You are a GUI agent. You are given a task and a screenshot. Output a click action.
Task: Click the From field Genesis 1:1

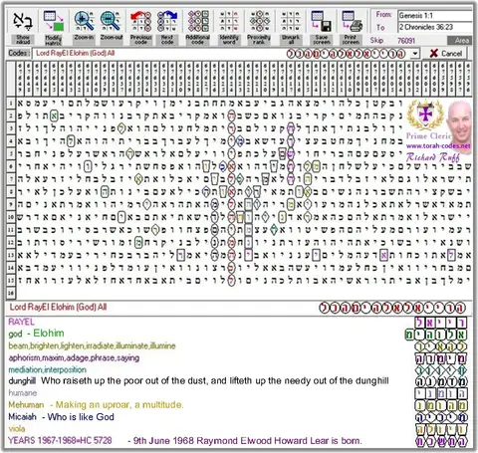click(x=435, y=16)
